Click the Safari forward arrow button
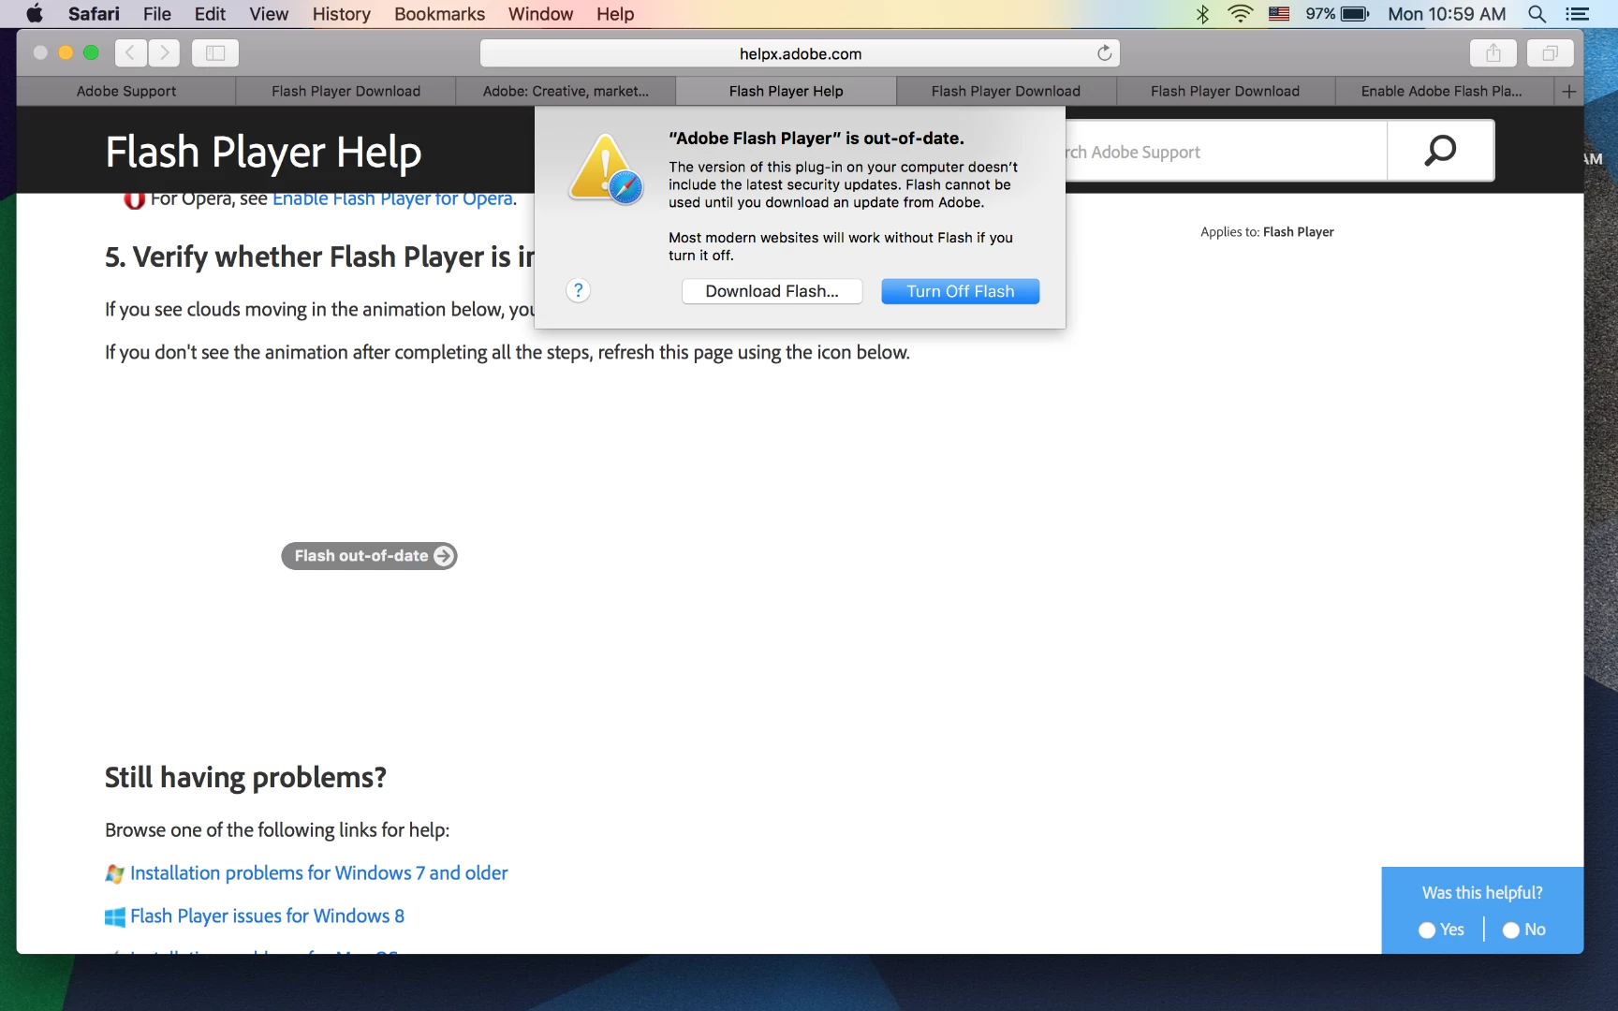 [164, 52]
